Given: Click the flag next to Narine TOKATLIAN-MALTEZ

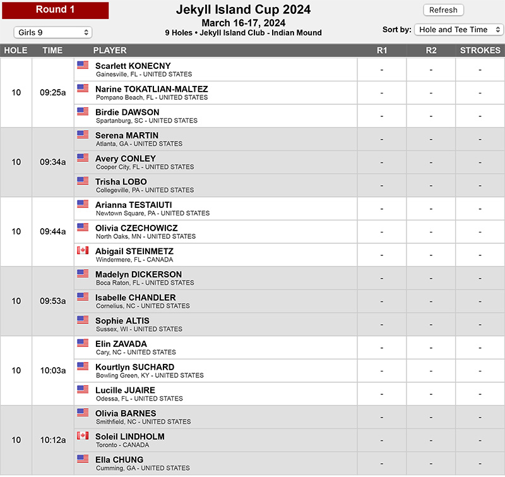Looking at the screenshot, I should (x=83, y=88).
